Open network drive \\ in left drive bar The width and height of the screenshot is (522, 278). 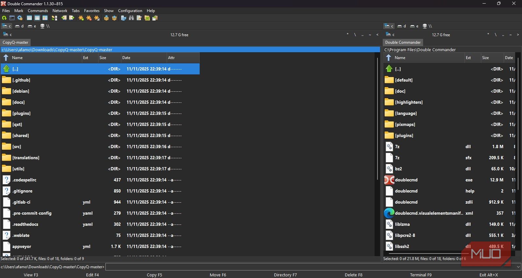[45, 26]
